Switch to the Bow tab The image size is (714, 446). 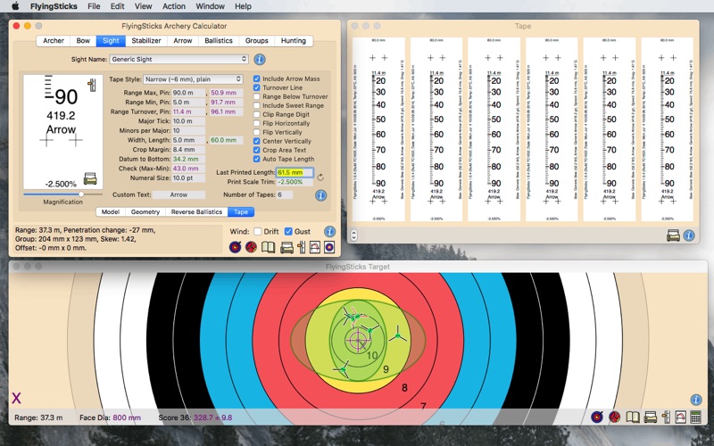tap(83, 40)
